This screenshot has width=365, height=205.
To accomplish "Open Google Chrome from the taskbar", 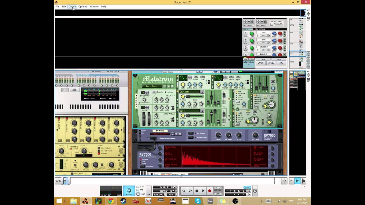I will pyautogui.click(x=111, y=201).
